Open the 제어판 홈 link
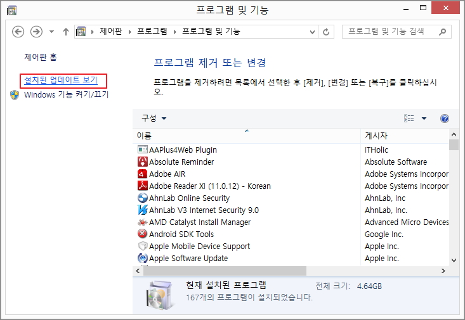 41,57
